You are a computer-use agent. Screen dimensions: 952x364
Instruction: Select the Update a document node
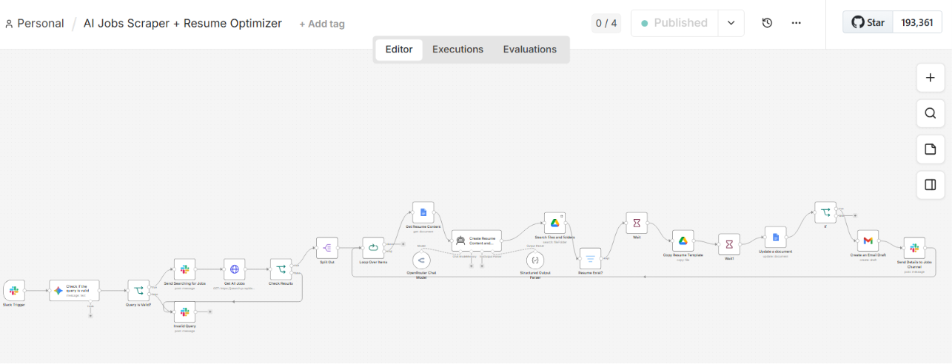point(775,237)
